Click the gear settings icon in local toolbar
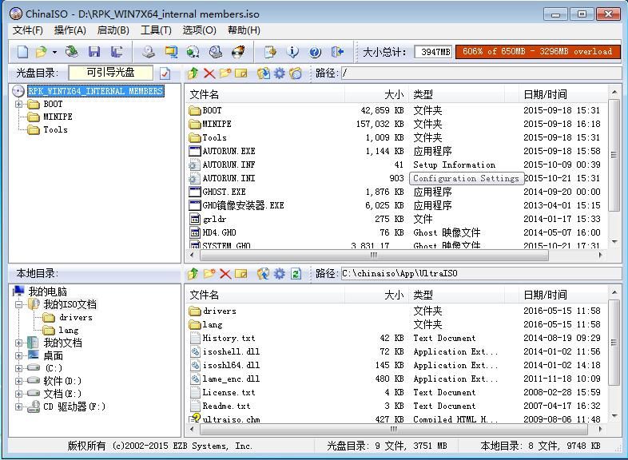This screenshot has height=460, width=628. click(280, 274)
